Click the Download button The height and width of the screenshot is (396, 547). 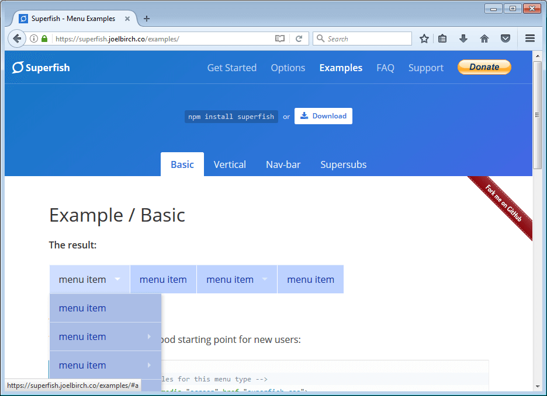pos(323,116)
